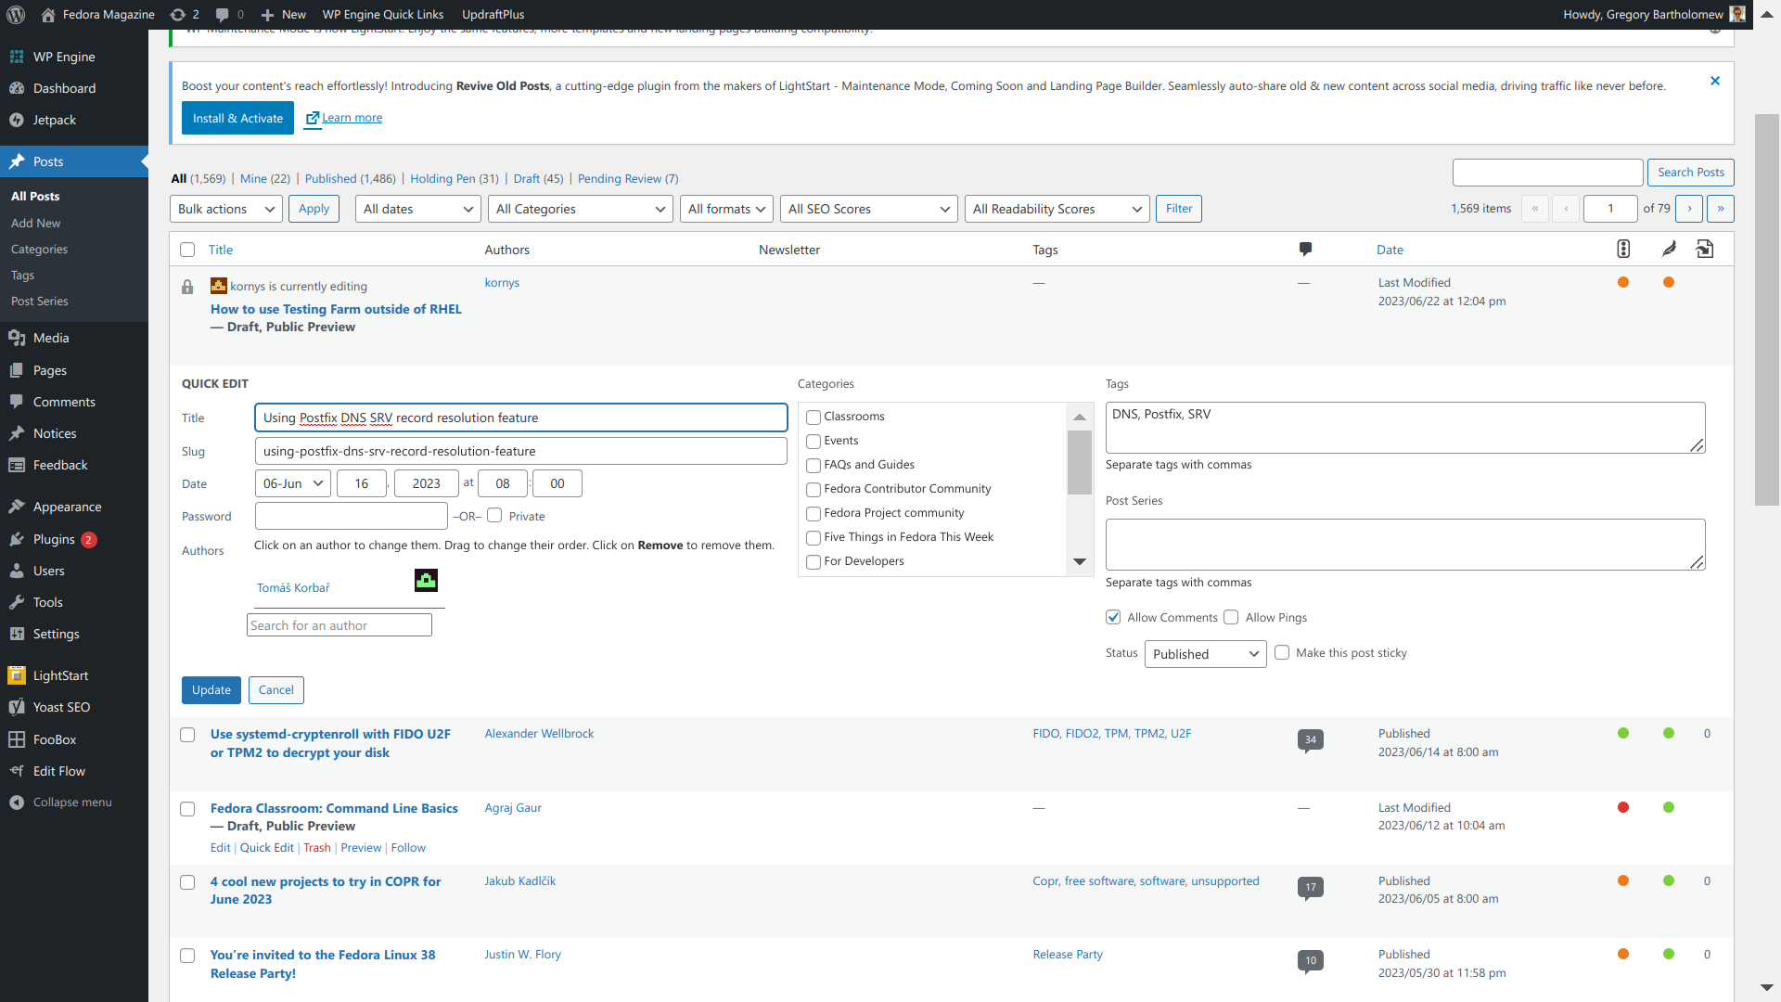1781x1002 pixels.
Task: Click Install & Activate button
Action: tap(237, 118)
